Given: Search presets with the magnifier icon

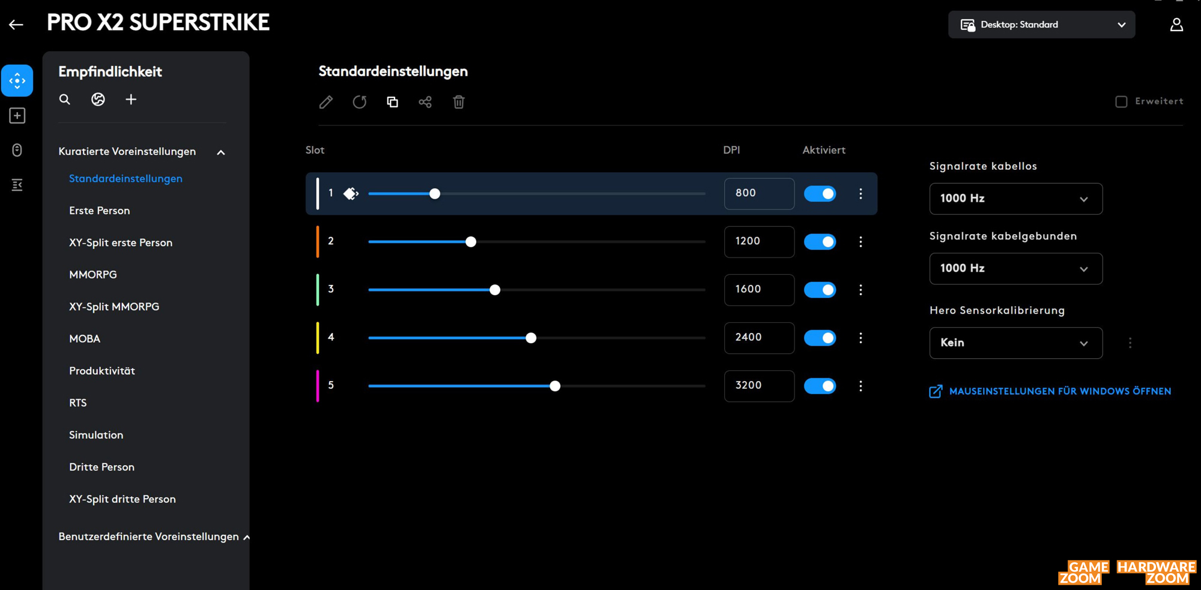Looking at the screenshot, I should point(65,100).
